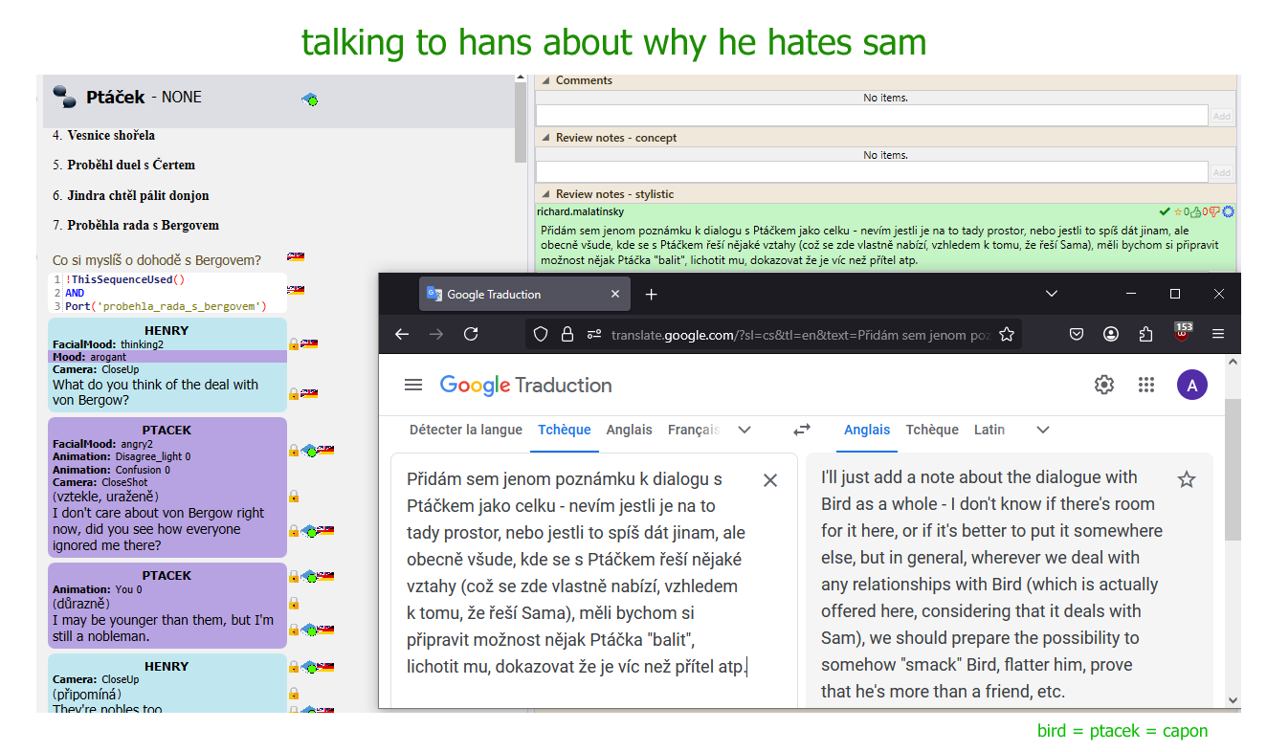The height and width of the screenshot is (752, 1267).
Task: Click lock icon beside HENRY FacialMood thinking2 row
Action: (x=294, y=343)
